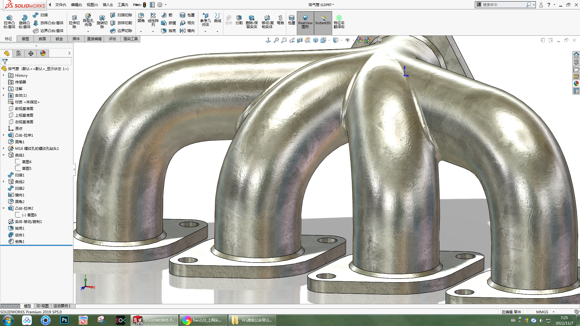Viewport: 580px width, 326px height.
Task: Expand the M16 螺纹孔 hole feature
Action: [4, 148]
